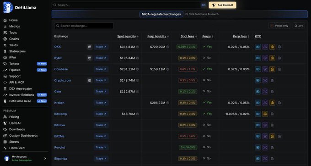Click the Investor Relations icon

5,95
